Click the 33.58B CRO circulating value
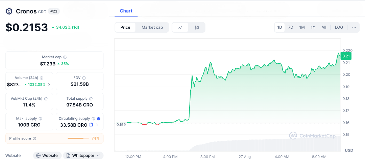 pyautogui.click(x=74, y=125)
